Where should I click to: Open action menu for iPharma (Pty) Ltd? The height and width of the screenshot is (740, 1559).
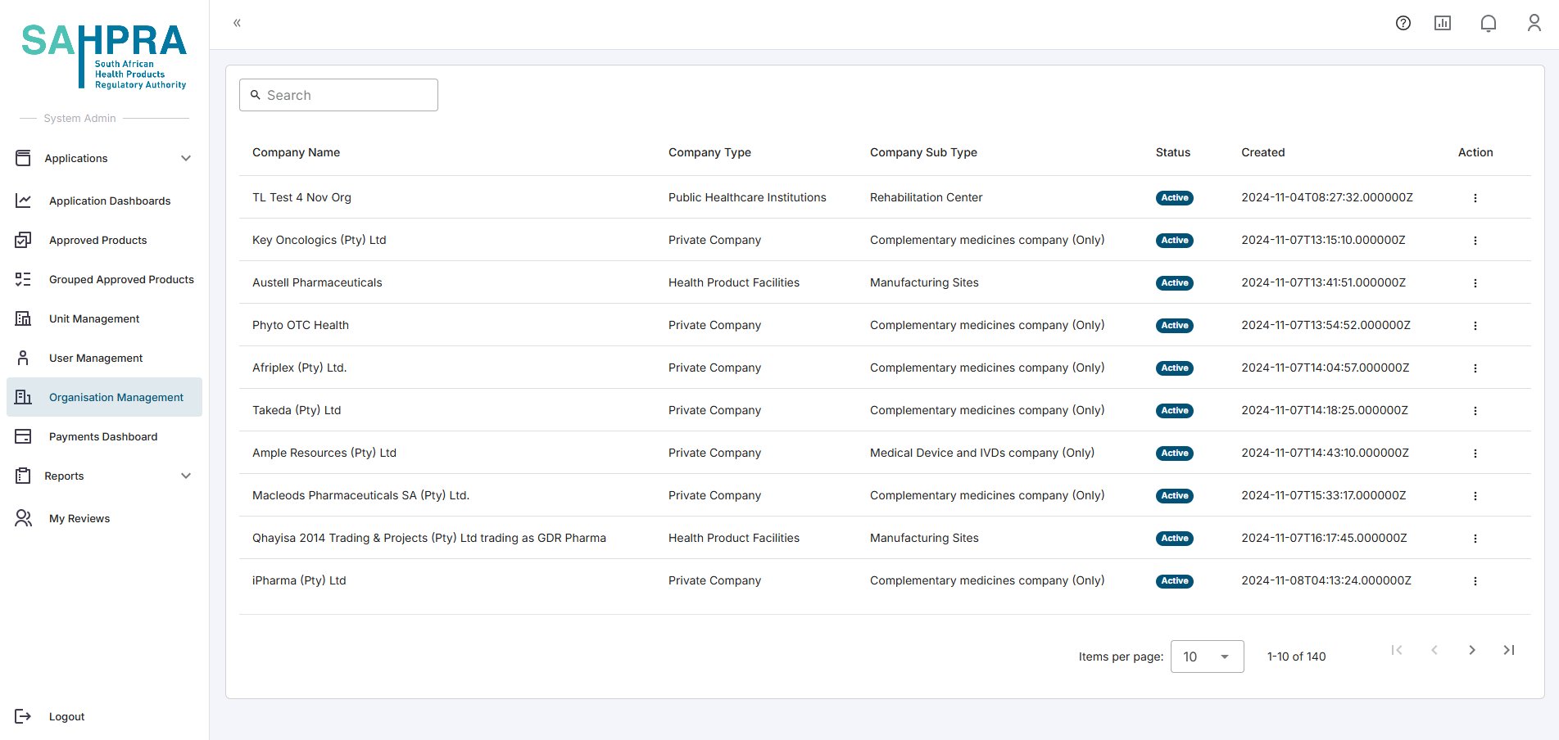1475,581
